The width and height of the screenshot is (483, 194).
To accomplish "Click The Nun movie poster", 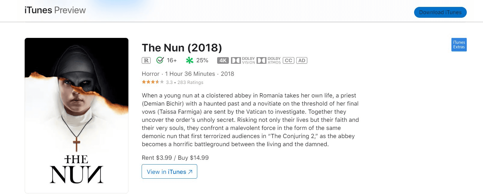I will coord(76,115).
